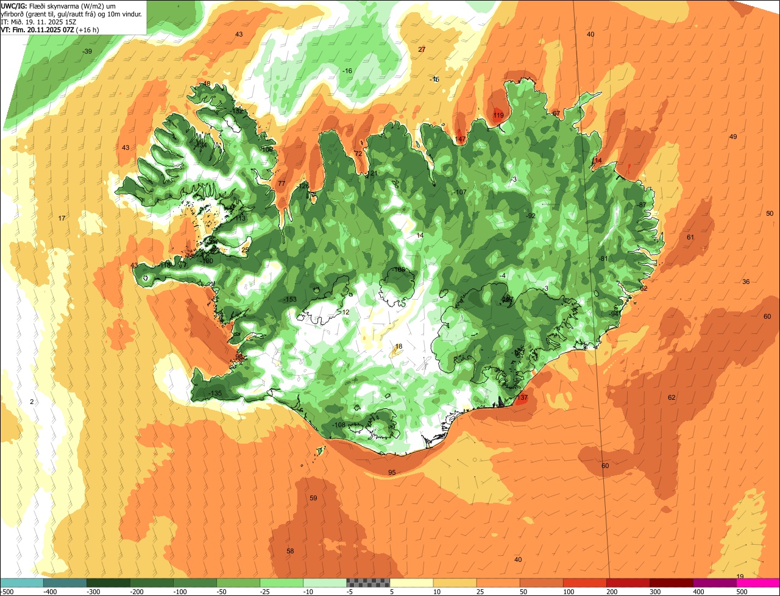Viewport: 780px width, 596px height.
Task: Click the '126' flux value on the map
Action: click(x=303, y=186)
